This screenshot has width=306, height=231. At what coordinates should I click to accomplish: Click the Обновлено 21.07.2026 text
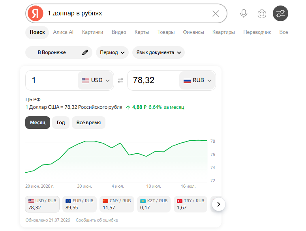pyautogui.click(x=48, y=220)
